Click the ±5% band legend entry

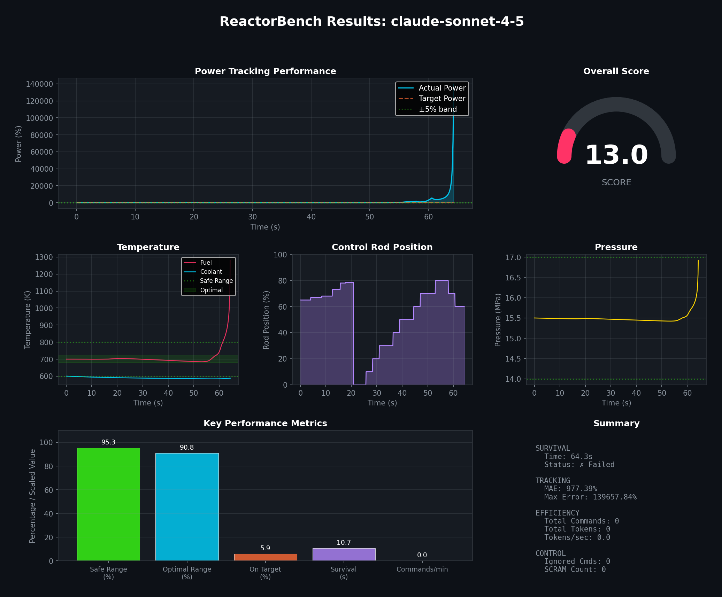437,109
